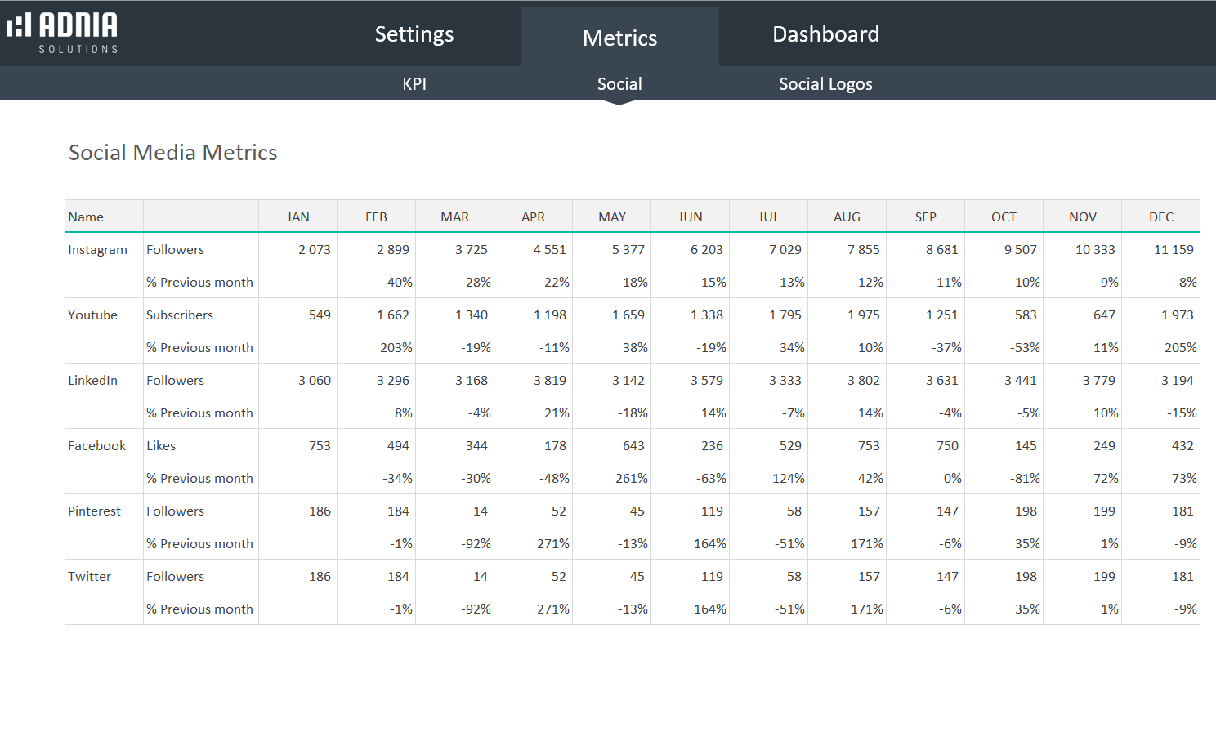
Task: Select Facebook May percent value 261%
Action: click(631, 479)
